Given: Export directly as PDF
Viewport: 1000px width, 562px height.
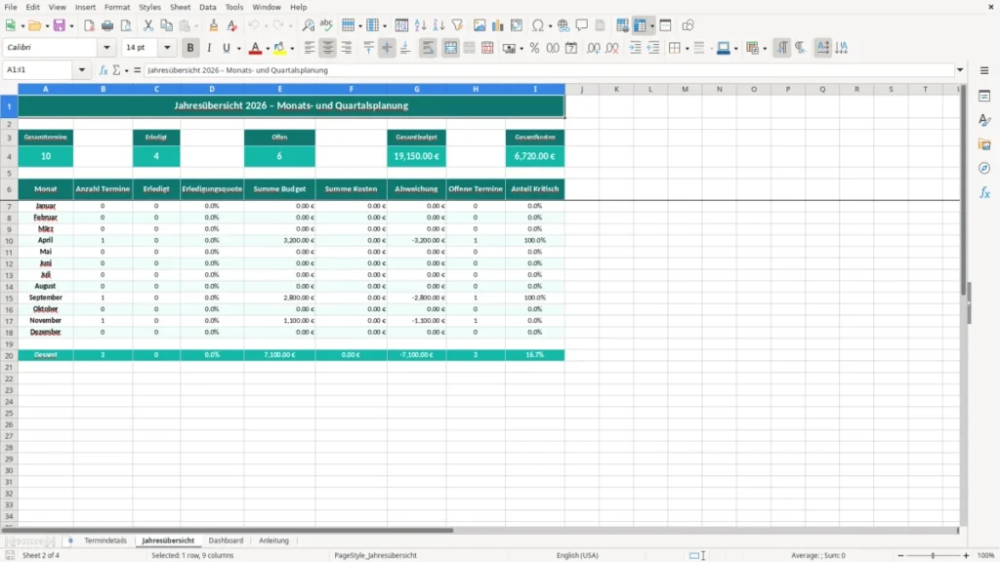Looking at the screenshot, I should point(89,25).
